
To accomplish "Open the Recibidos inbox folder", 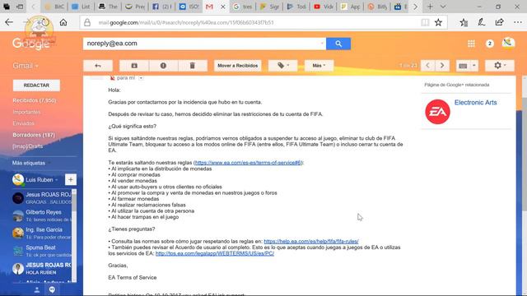I will (x=35, y=100).
